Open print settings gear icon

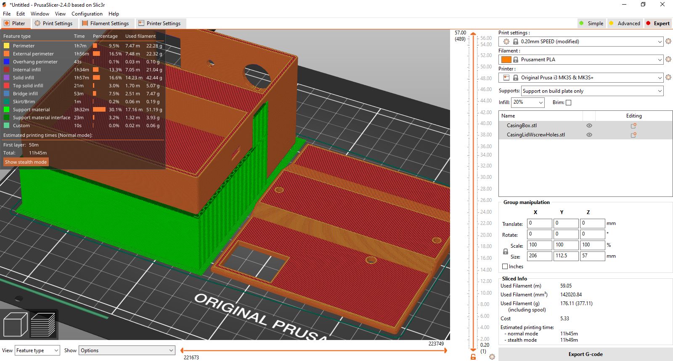(668, 41)
